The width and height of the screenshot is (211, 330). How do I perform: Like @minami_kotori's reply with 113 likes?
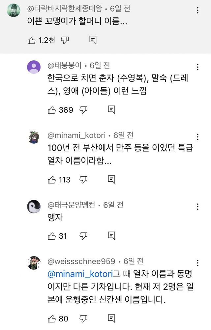(52, 180)
